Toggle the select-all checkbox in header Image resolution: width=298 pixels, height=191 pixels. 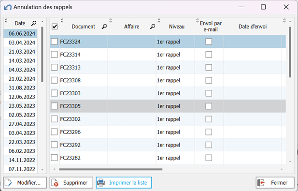55,27
